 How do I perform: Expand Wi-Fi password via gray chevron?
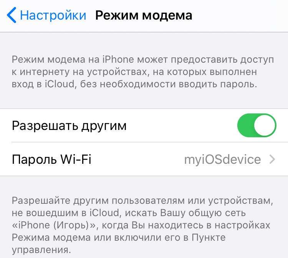272,159
